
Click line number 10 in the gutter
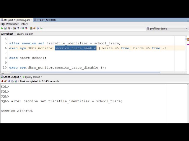point(5,68)
